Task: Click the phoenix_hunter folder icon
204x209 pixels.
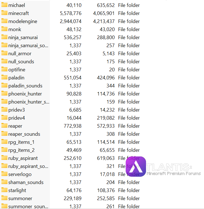Action: pos(4,94)
